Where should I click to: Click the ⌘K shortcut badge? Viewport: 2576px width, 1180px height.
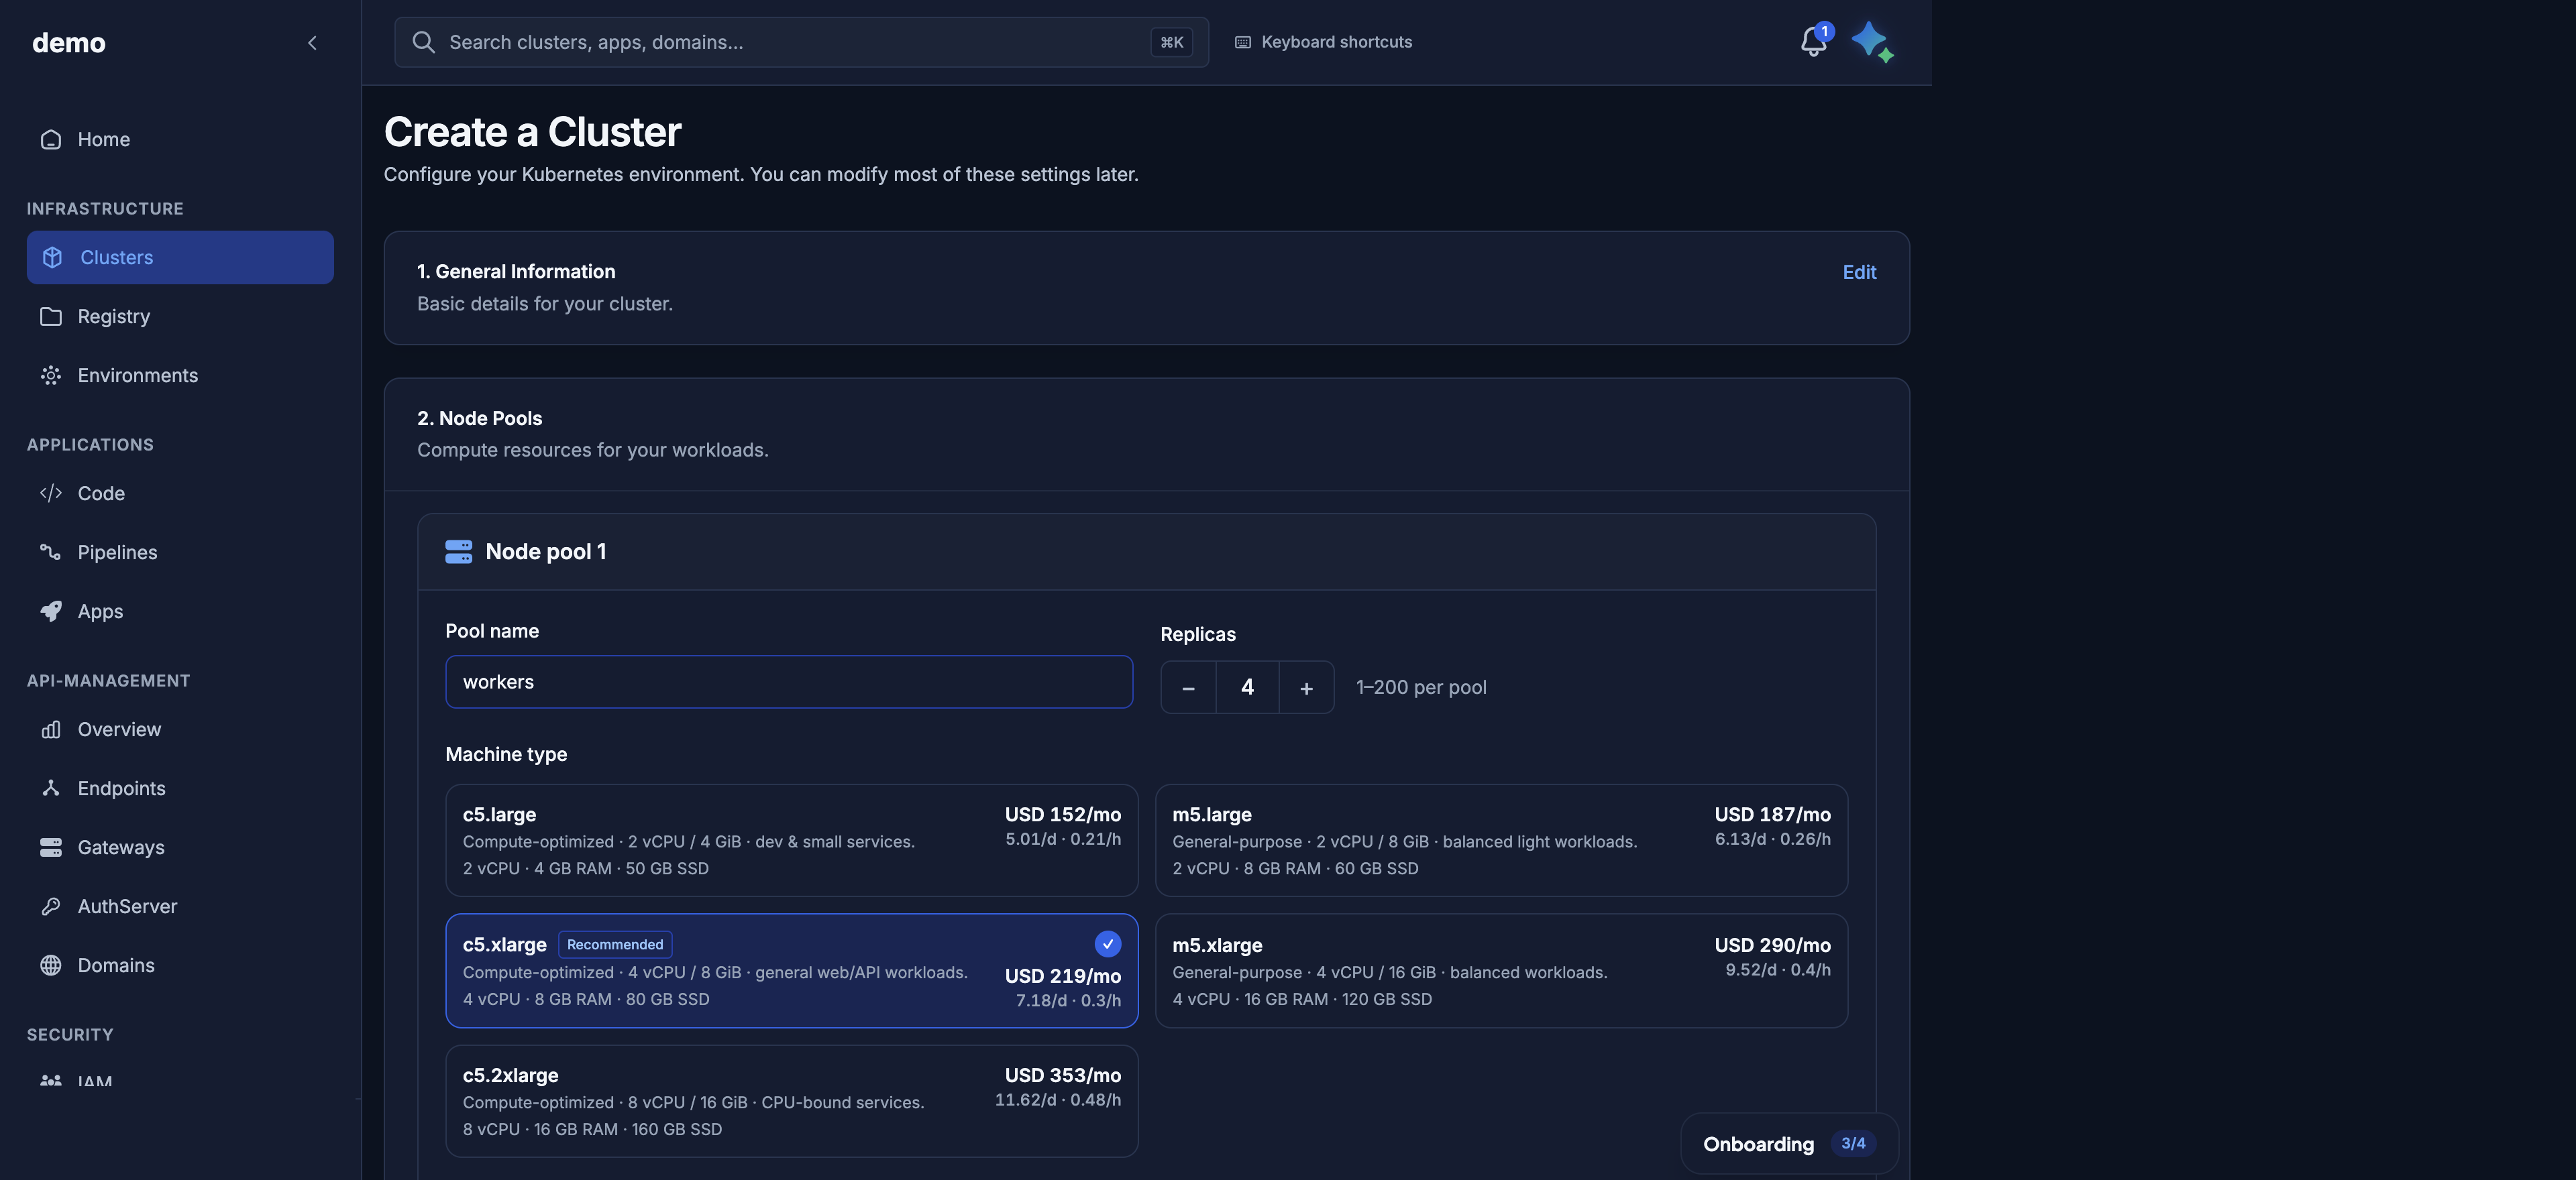[x=1171, y=42]
